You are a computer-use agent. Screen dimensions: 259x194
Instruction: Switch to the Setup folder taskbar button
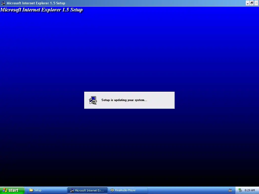[47, 190]
